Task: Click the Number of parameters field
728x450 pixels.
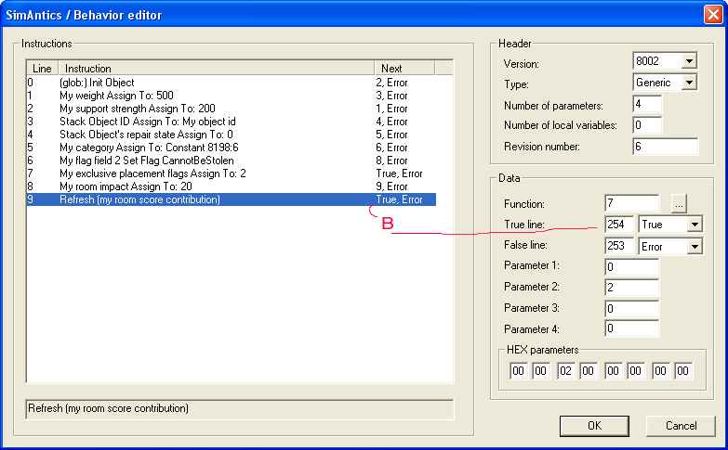Action: click(x=647, y=104)
